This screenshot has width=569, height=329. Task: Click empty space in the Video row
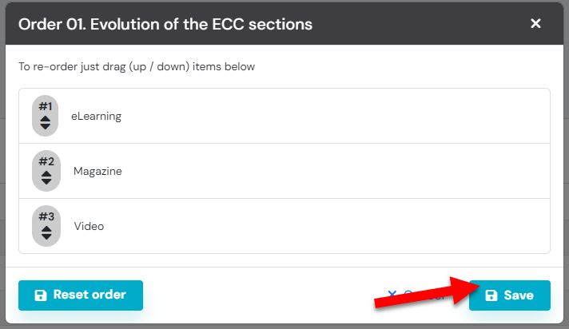[x=336, y=226]
